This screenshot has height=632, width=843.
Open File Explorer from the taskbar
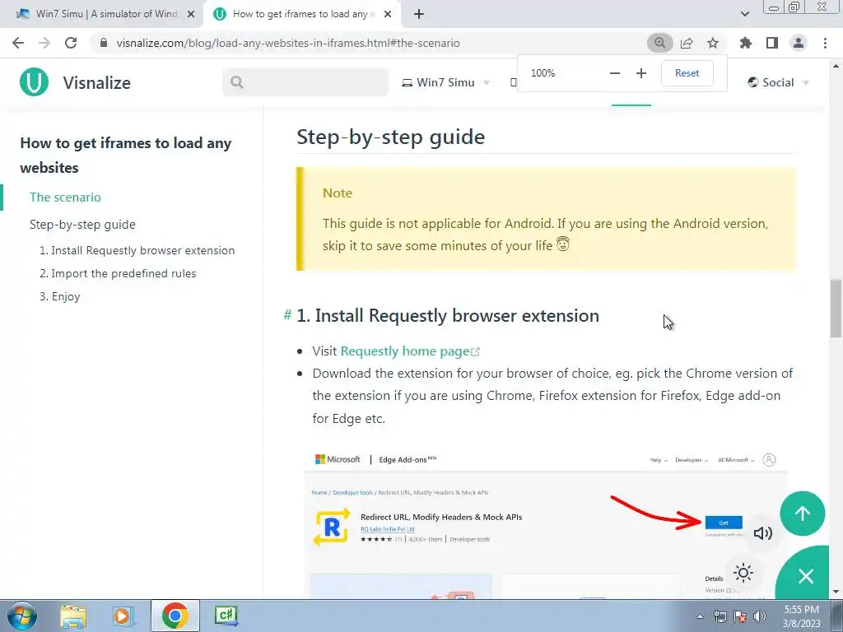(x=73, y=616)
